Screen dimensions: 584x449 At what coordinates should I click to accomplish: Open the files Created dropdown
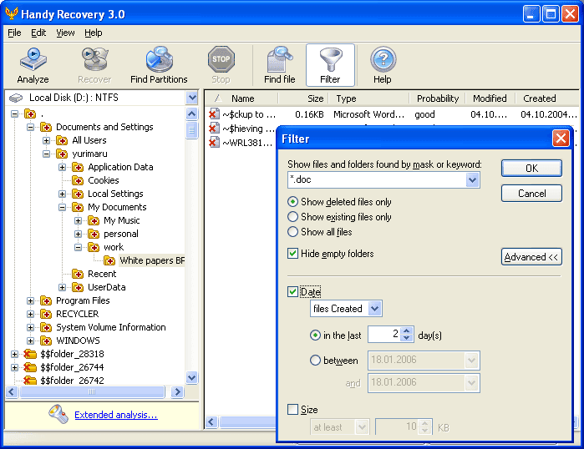tap(374, 309)
